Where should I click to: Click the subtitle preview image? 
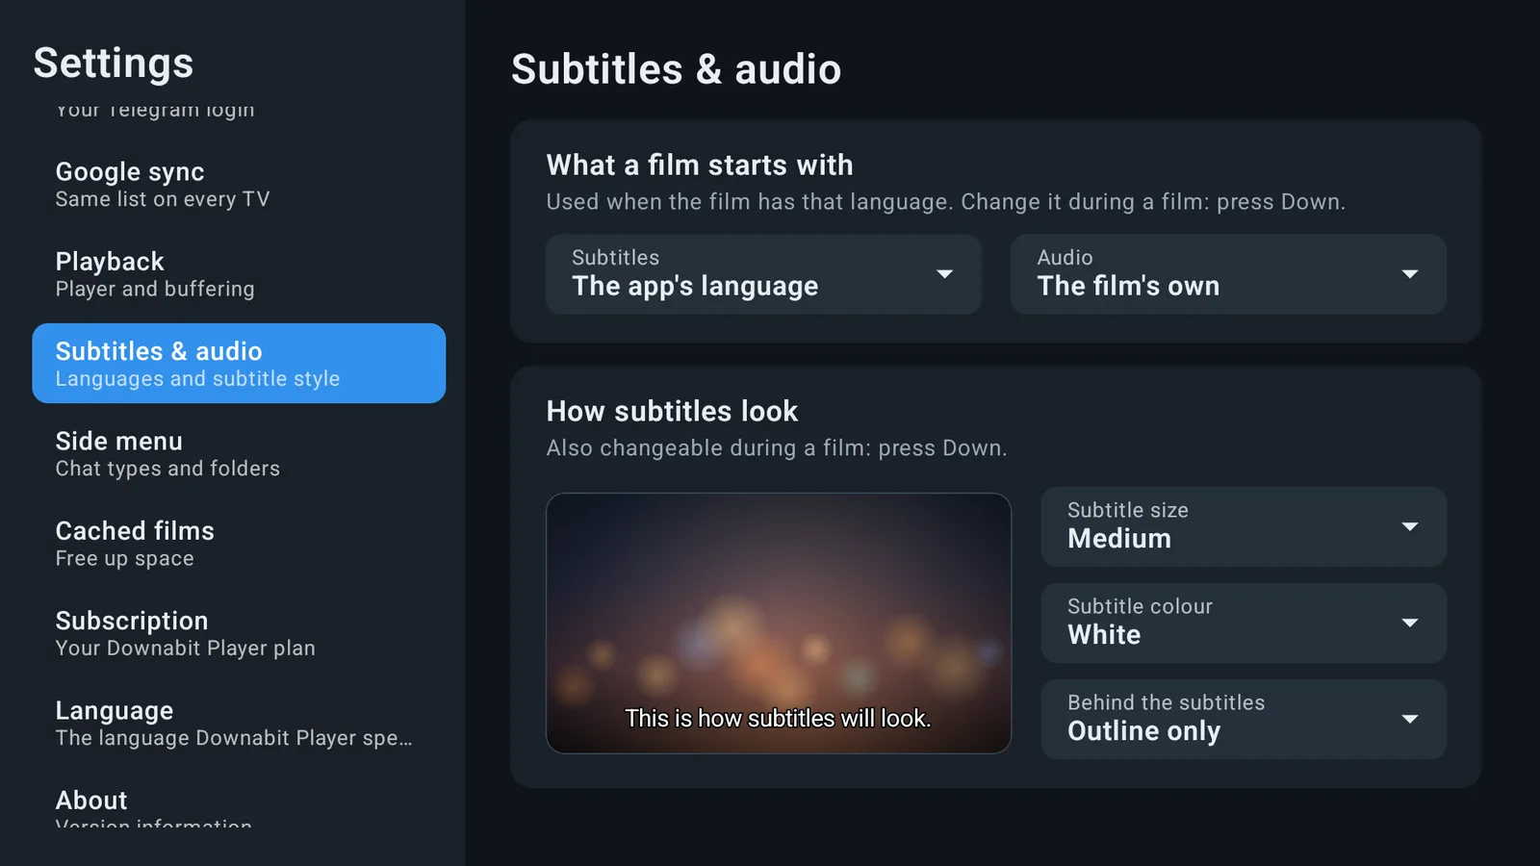click(x=779, y=623)
